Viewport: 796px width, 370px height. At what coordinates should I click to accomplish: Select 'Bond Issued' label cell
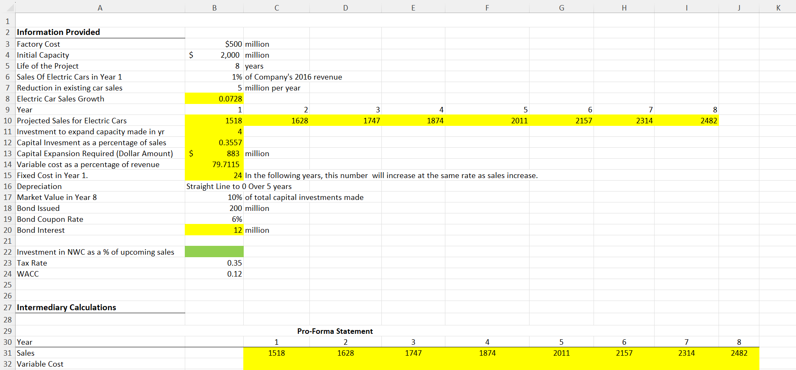(x=100, y=208)
